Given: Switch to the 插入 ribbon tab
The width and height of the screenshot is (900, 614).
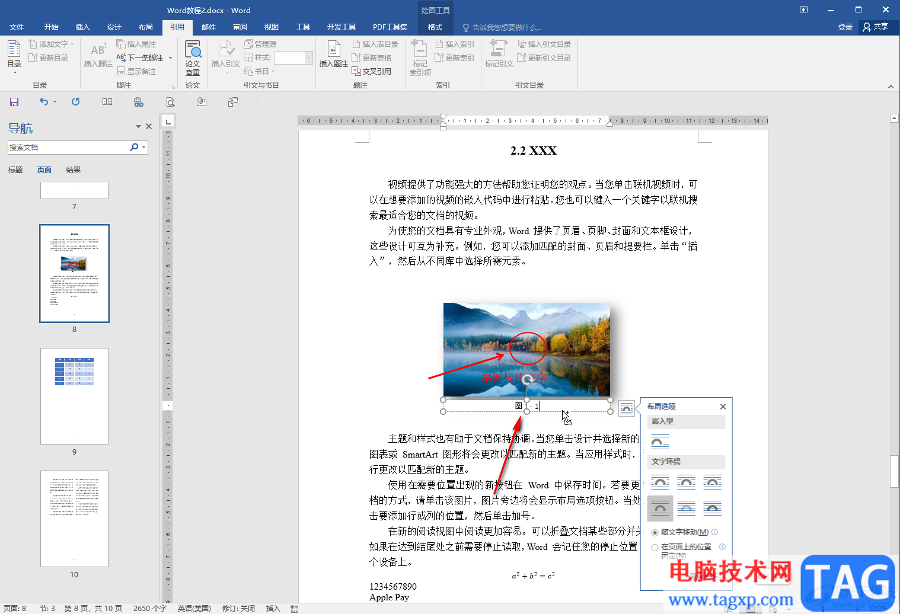Looking at the screenshot, I should tap(82, 27).
